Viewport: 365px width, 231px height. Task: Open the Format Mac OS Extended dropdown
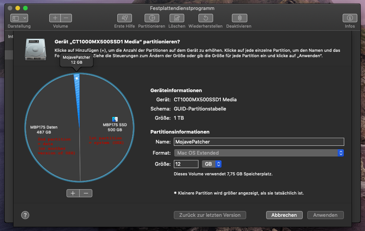[x=259, y=153]
